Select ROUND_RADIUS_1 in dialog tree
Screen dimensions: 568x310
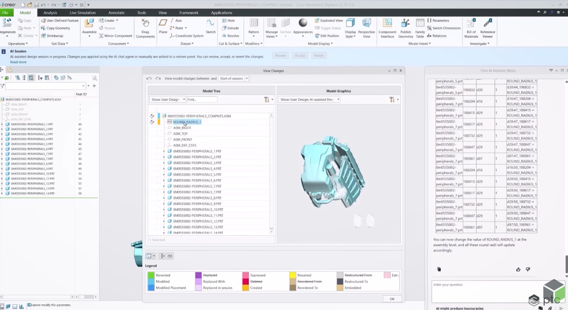[x=187, y=122]
